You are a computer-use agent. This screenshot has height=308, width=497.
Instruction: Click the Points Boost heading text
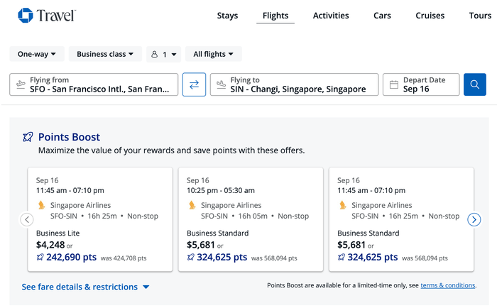coord(69,137)
